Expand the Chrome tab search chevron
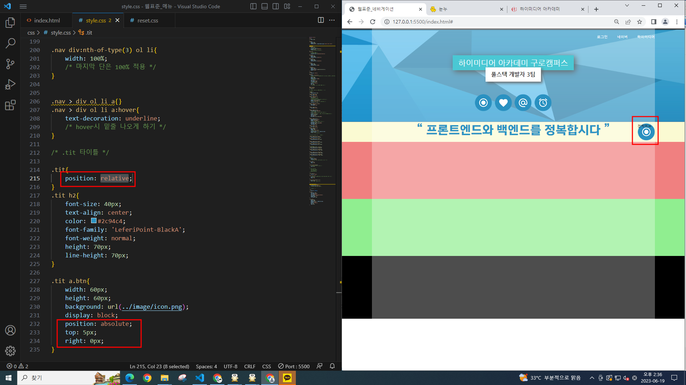Screen dimensions: 686x385 627,6
